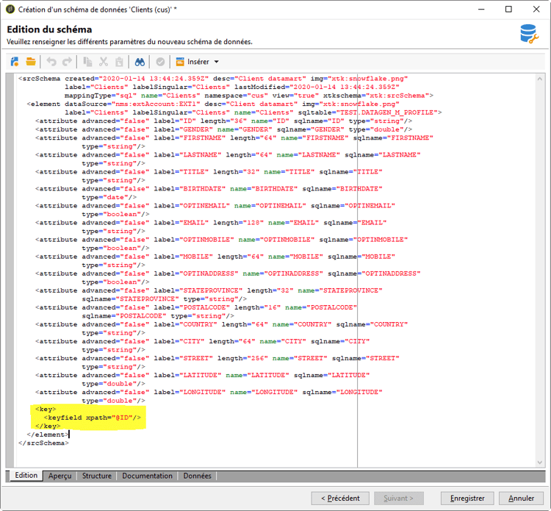This screenshot has width=551, height=511.
Task: Save the schema with Enregistrer
Action: click(x=467, y=498)
